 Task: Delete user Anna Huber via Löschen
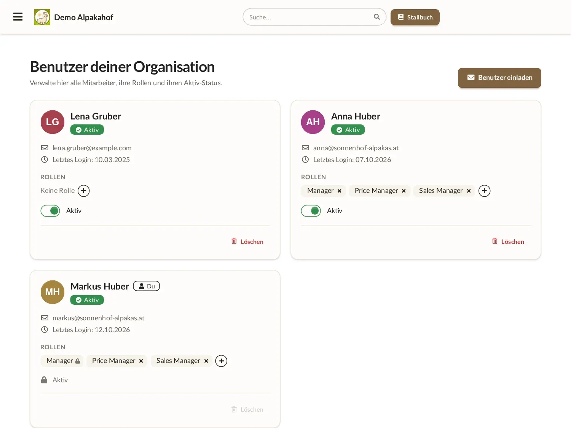[508, 242]
